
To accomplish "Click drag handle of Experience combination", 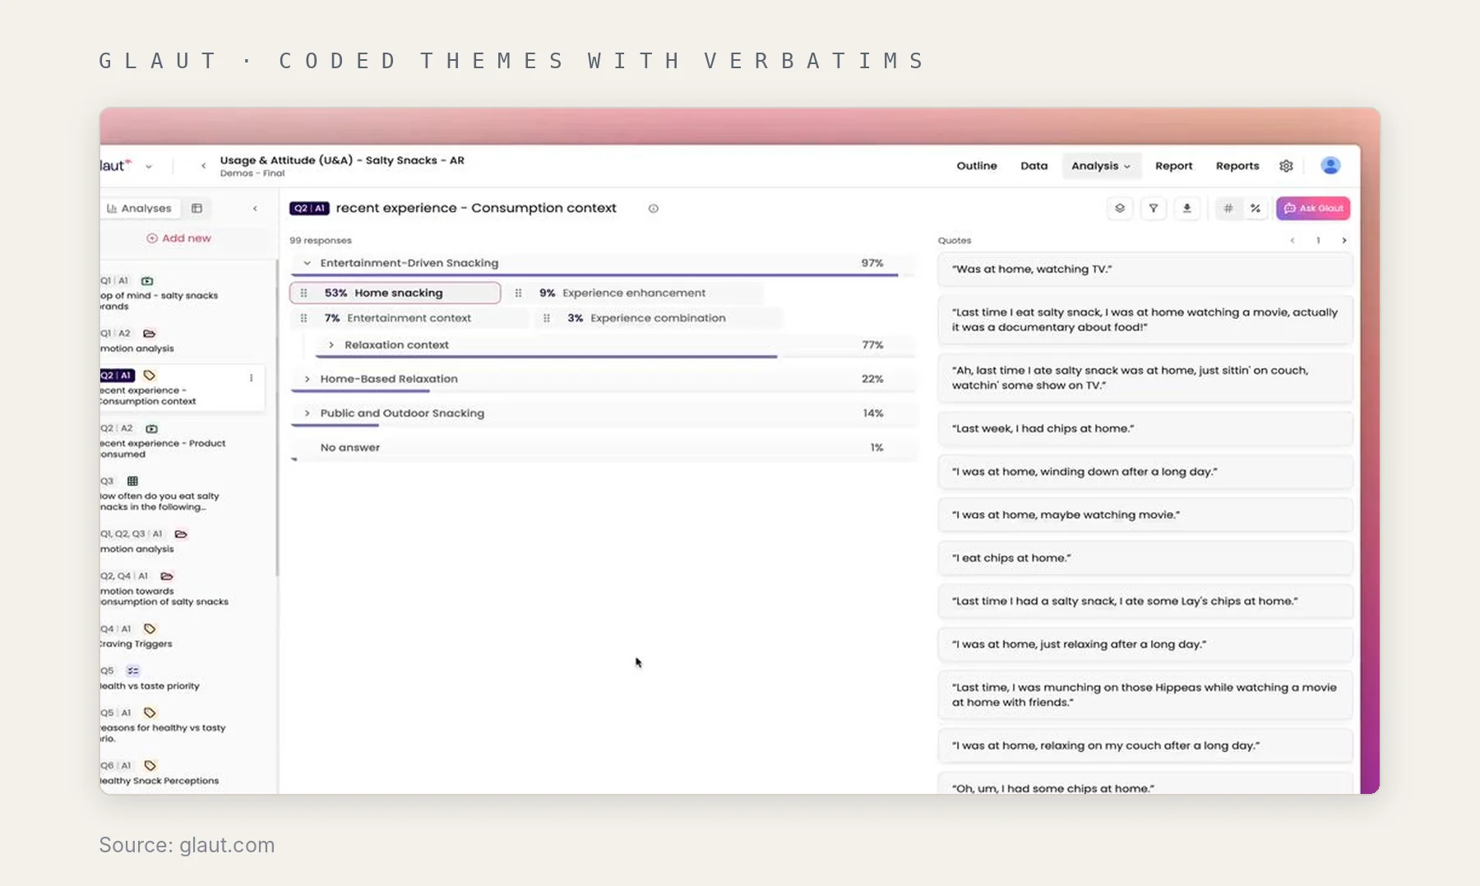I will (x=546, y=318).
